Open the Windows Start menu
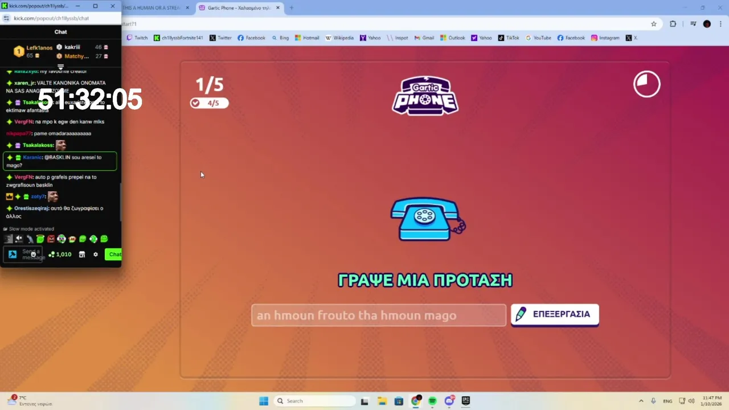The image size is (729, 410). click(x=264, y=401)
